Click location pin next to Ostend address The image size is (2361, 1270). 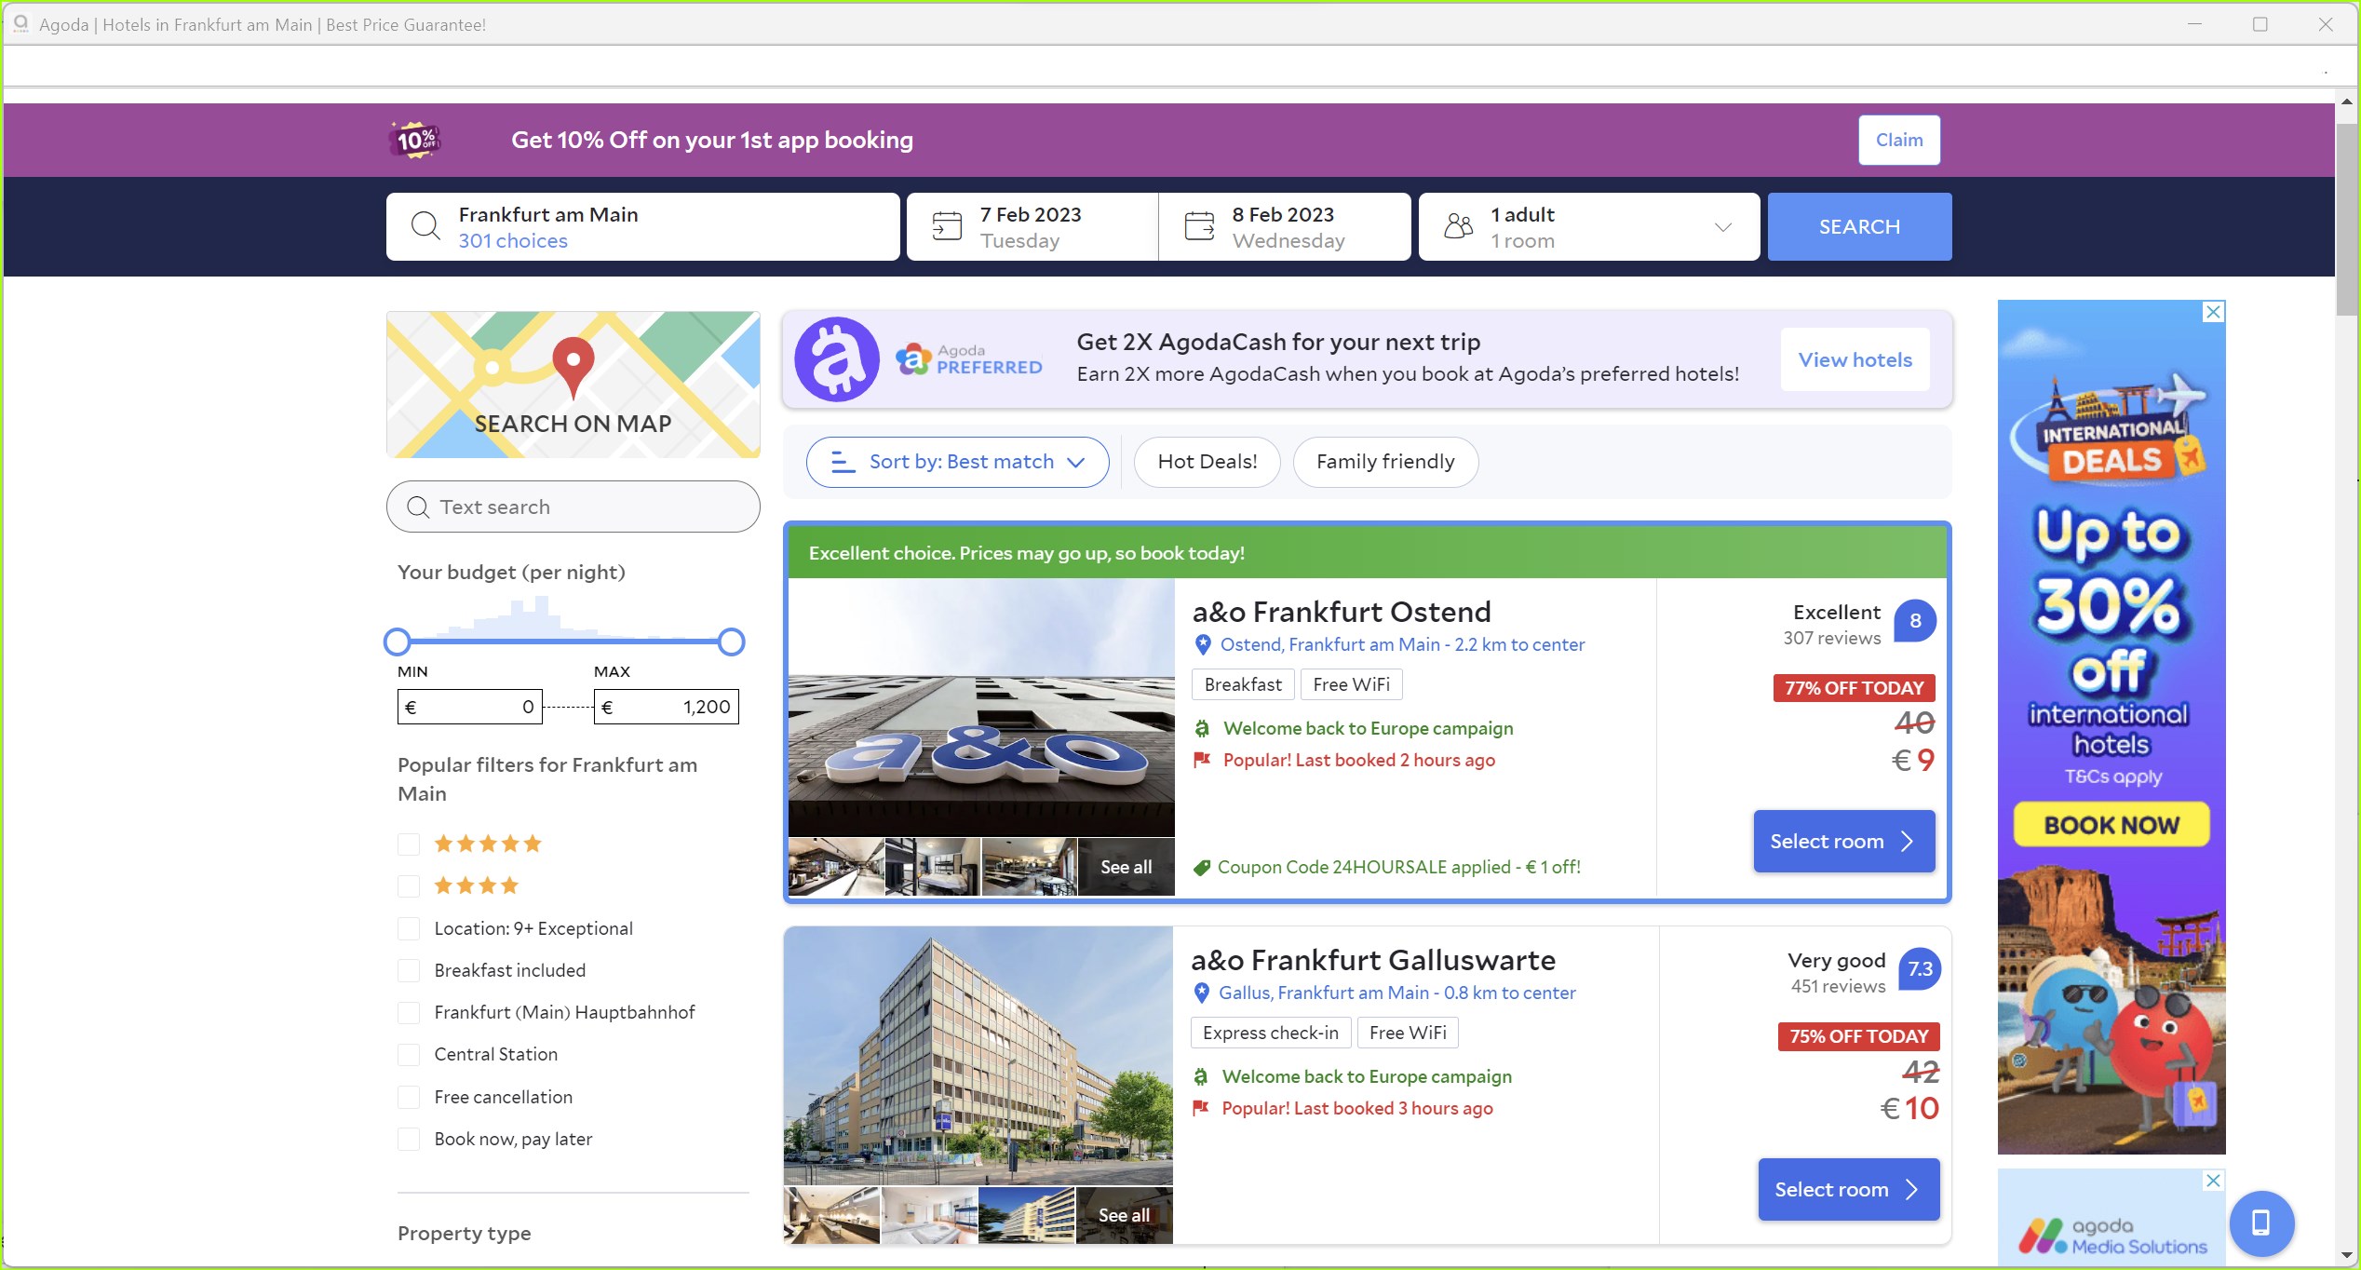(x=1203, y=644)
